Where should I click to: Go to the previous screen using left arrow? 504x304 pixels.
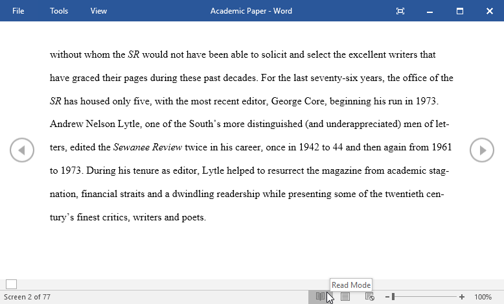pyautogui.click(x=21, y=150)
